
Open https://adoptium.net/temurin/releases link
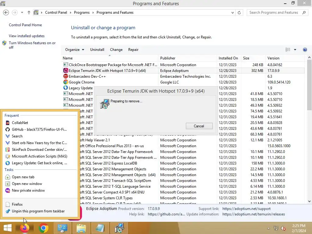tap(253, 214)
